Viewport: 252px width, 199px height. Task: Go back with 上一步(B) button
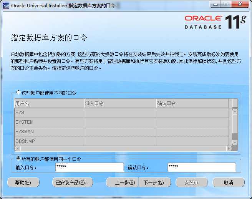click(x=122, y=182)
